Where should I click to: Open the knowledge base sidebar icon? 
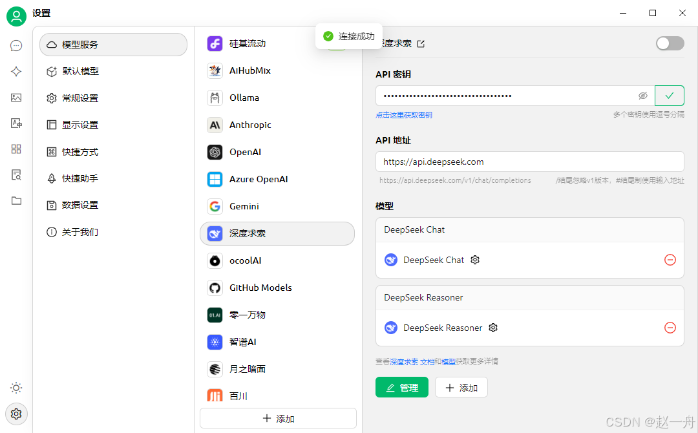tap(16, 175)
